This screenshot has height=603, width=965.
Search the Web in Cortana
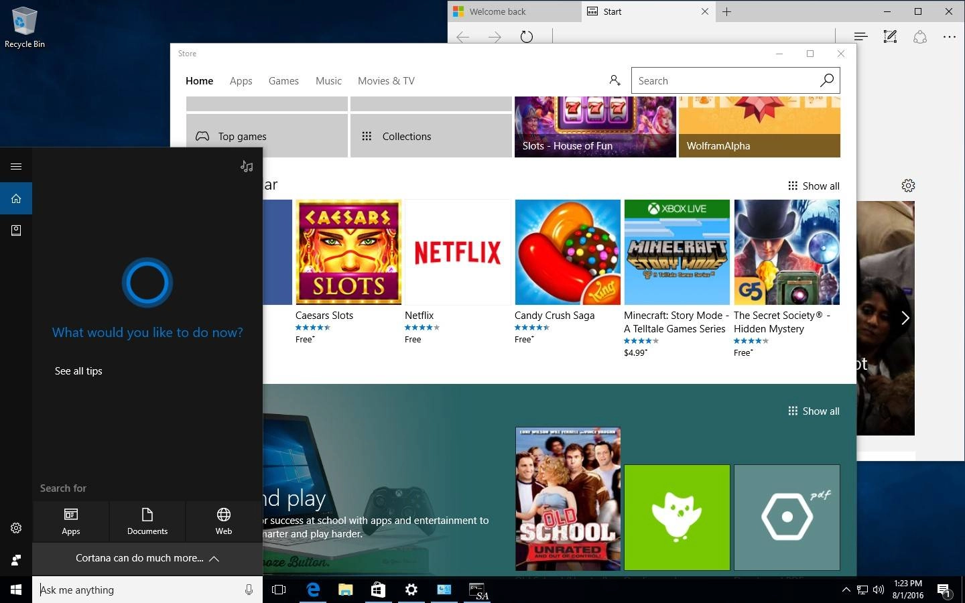pos(224,521)
